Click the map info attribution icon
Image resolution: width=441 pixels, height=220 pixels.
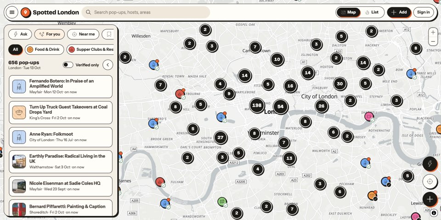434,213
